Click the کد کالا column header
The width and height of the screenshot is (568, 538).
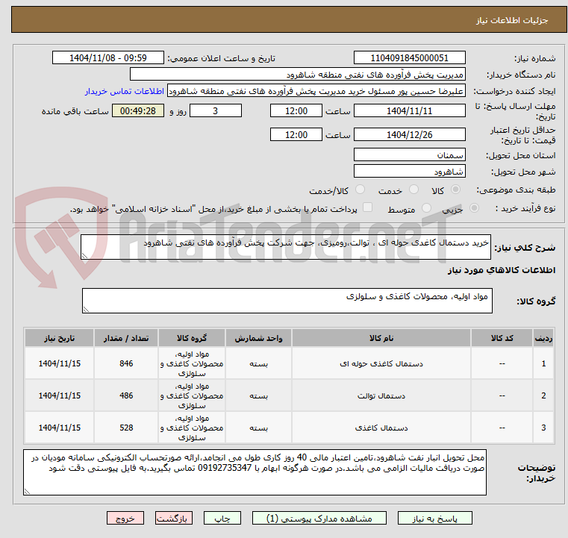(502, 338)
